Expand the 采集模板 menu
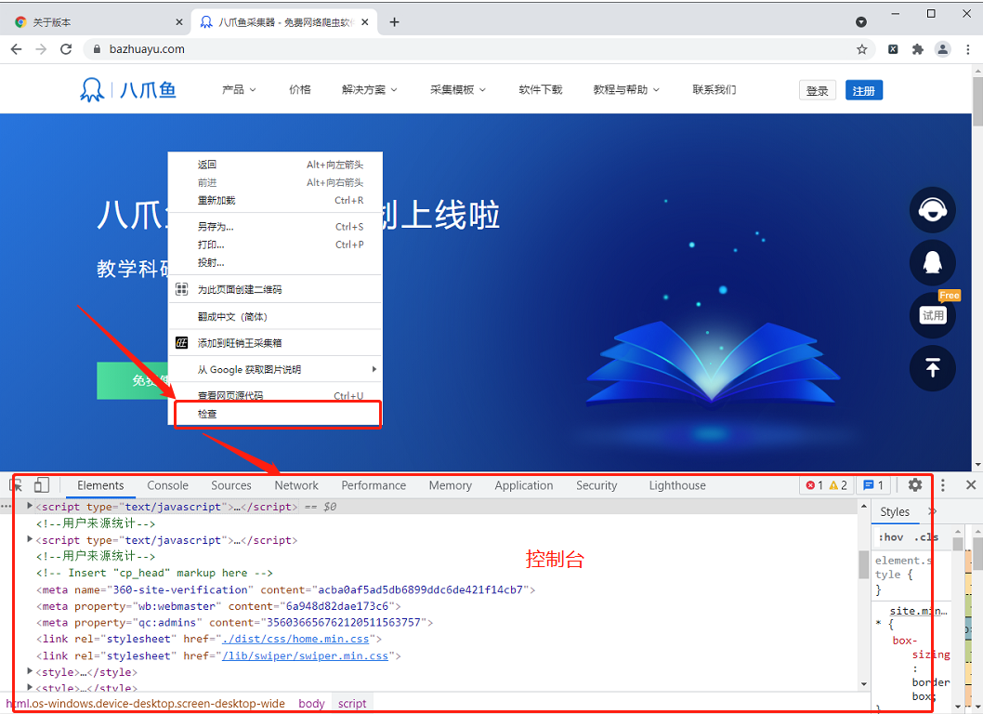The image size is (983, 714). click(458, 90)
